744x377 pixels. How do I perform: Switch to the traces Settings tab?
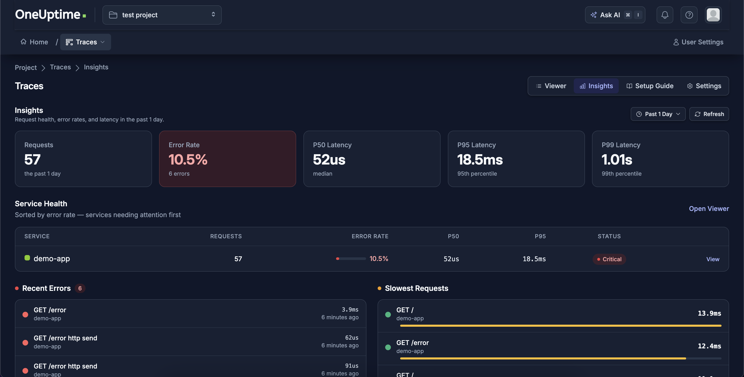(x=704, y=86)
